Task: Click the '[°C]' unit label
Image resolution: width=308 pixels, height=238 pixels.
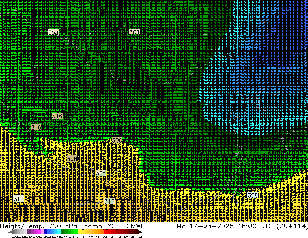Action: [112, 226]
